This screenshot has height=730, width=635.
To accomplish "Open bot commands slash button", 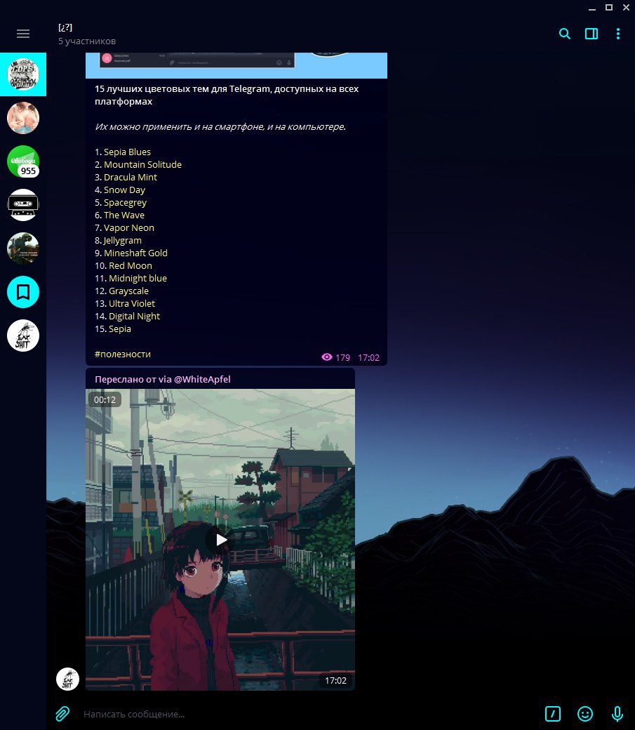I will (x=553, y=714).
